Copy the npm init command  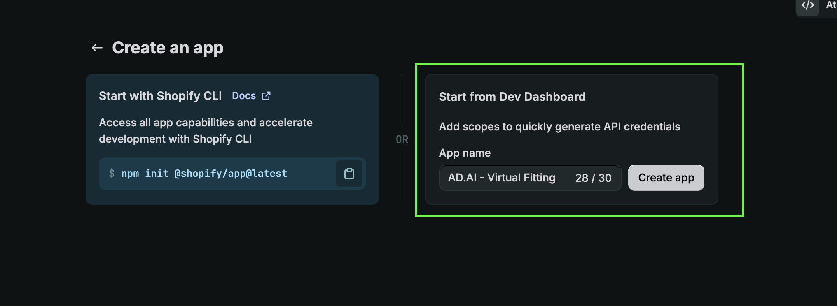349,174
